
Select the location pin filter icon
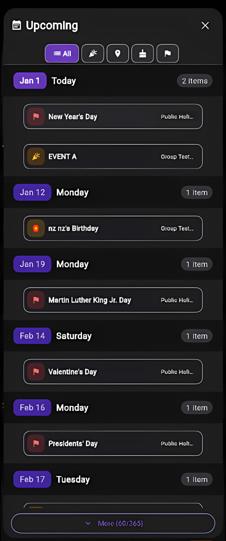(x=117, y=53)
